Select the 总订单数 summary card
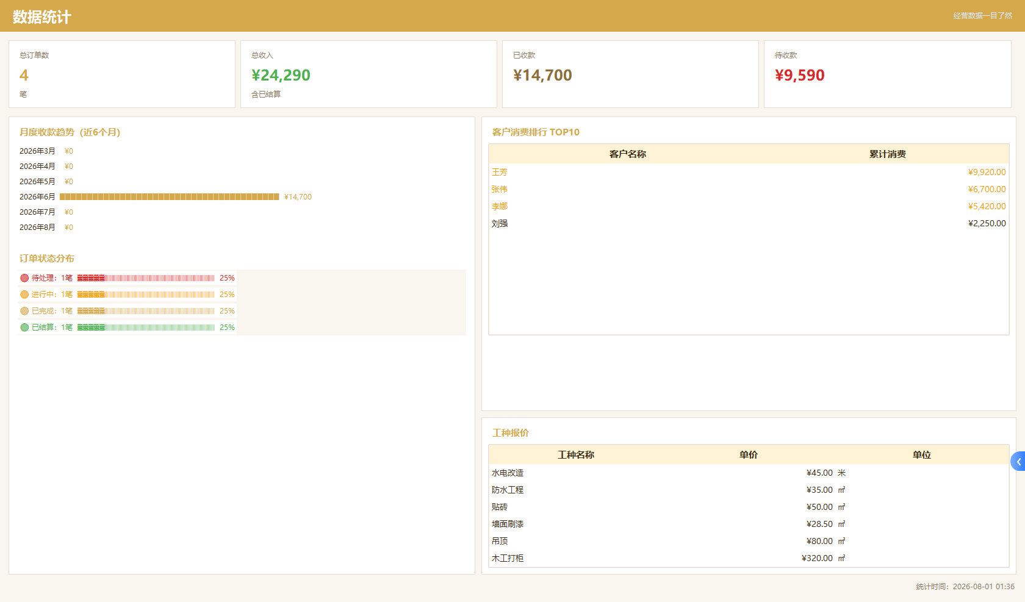Screen dimensions: 1025x602 coord(122,74)
